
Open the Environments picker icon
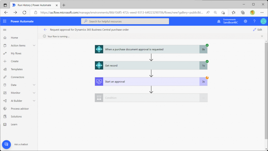[x=219, y=21]
